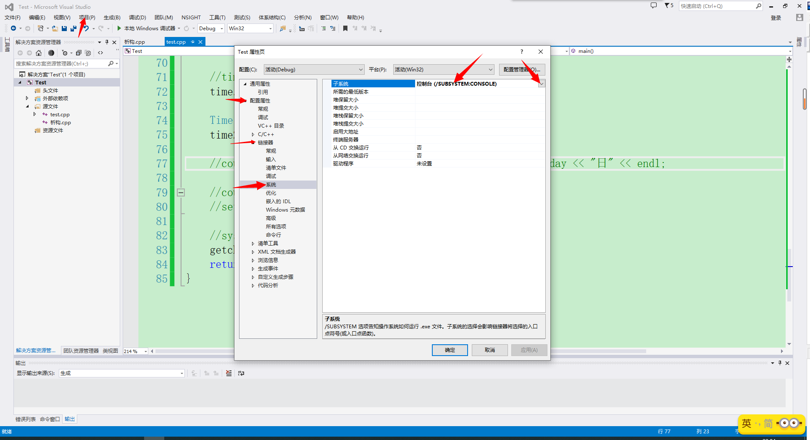Collapse the 链接器 tree node
The width and height of the screenshot is (810, 440).
tap(253, 143)
